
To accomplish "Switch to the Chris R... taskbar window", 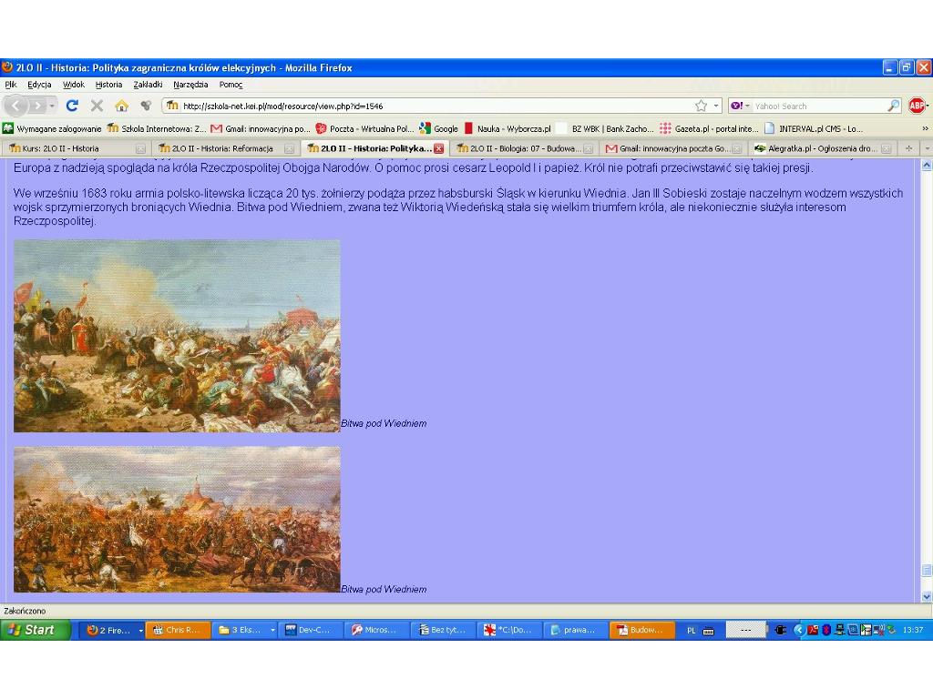I will [x=179, y=630].
